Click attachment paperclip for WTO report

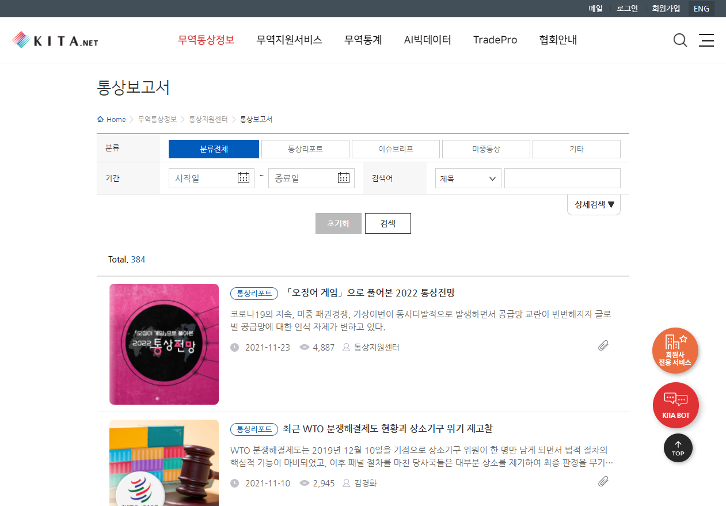click(x=603, y=481)
